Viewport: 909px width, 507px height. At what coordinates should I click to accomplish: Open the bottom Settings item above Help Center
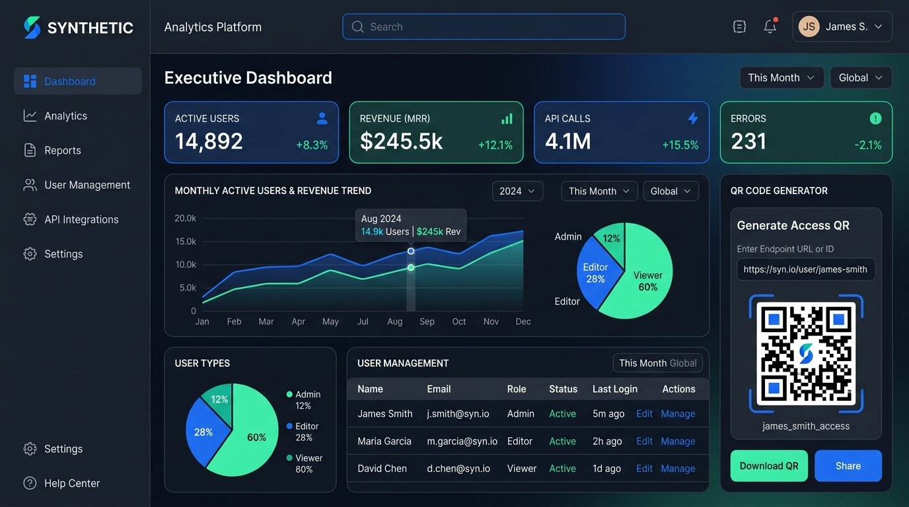[x=77, y=449]
